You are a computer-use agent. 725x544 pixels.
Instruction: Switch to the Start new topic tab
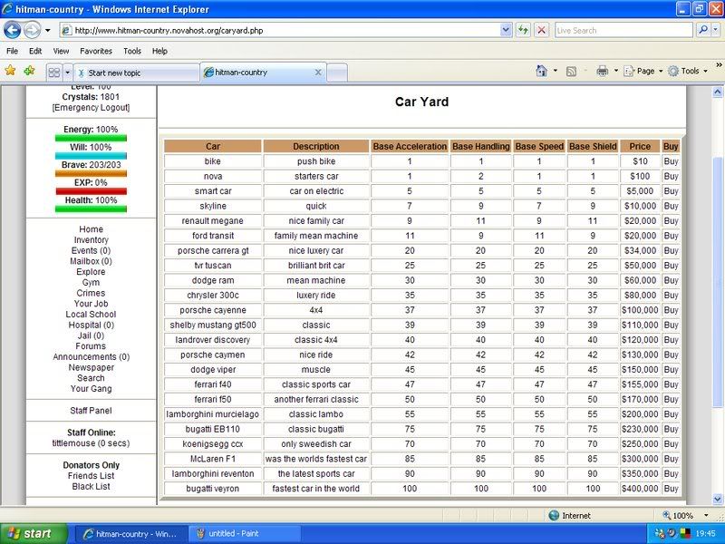[136, 73]
